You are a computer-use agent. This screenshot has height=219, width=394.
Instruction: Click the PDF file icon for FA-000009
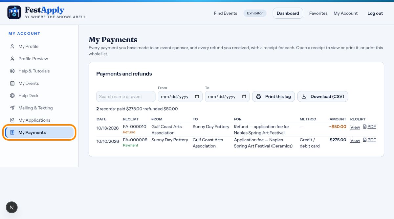[365, 140]
